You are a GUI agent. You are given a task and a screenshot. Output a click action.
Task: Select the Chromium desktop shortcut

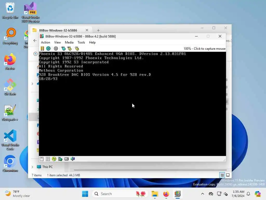[10, 164]
